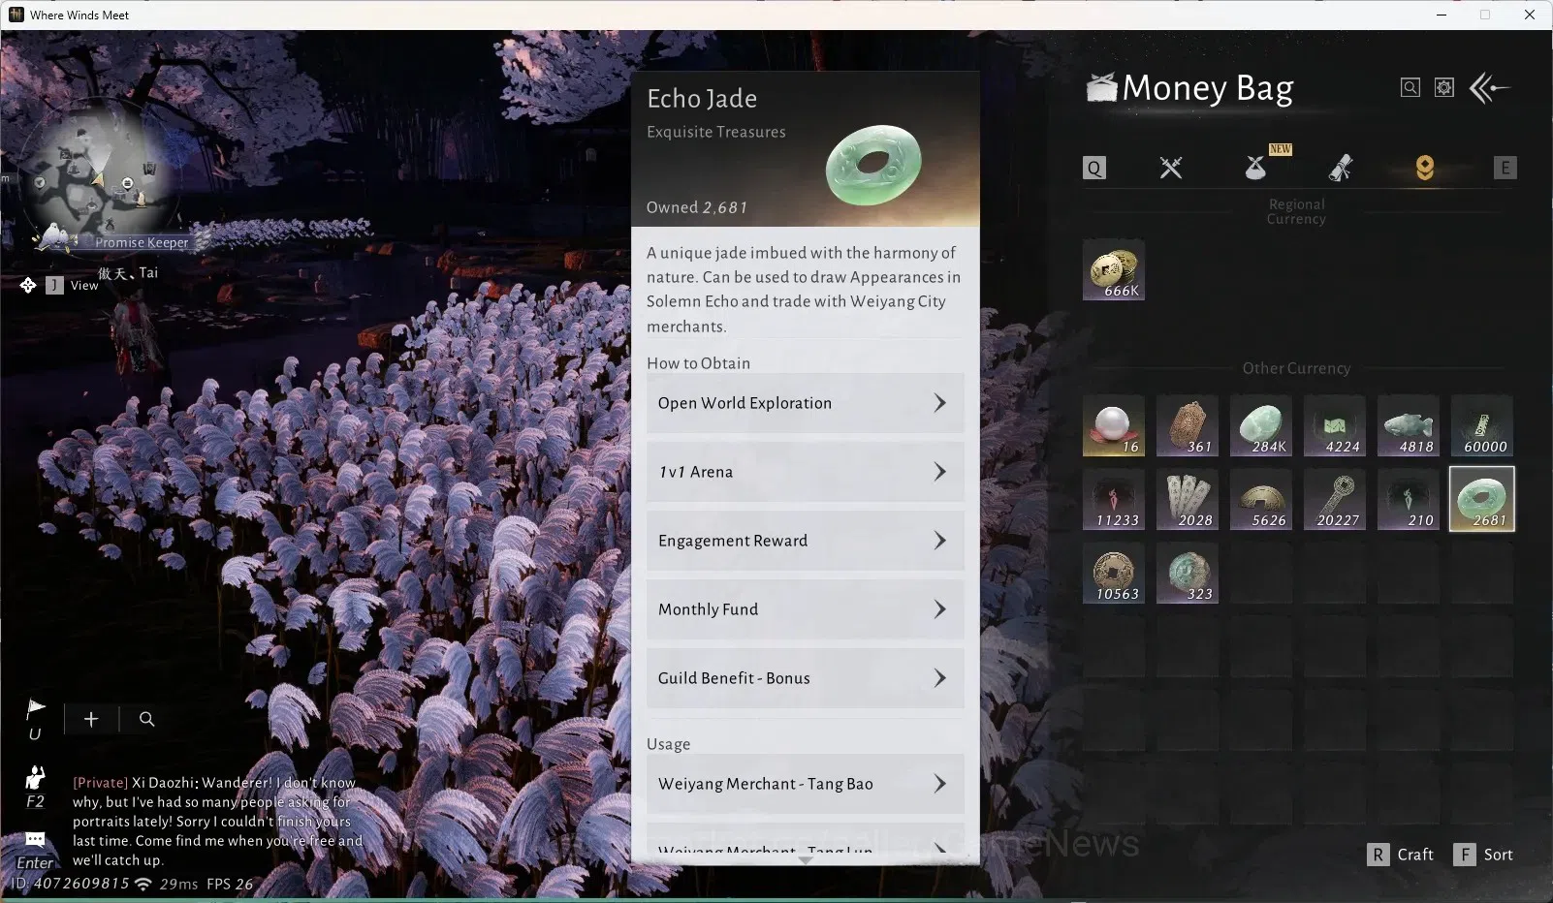Image resolution: width=1553 pixels, height=903 pixels.
Task: Select the tally currency showing 60000
Action: 1482,425
